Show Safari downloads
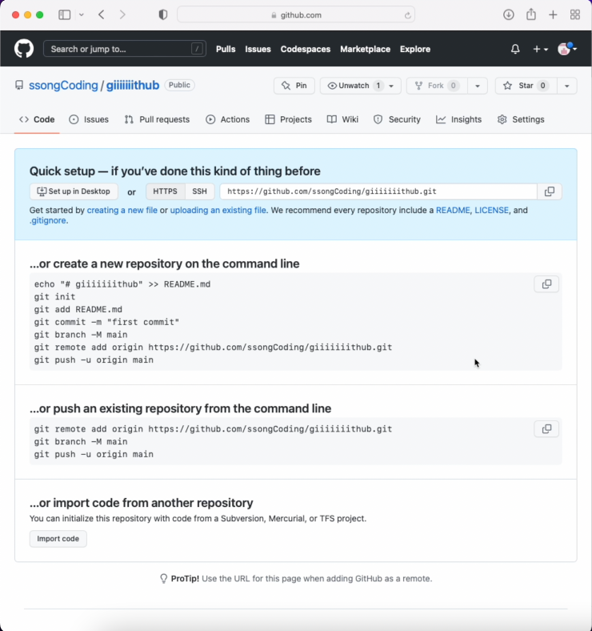 (508, 15)
